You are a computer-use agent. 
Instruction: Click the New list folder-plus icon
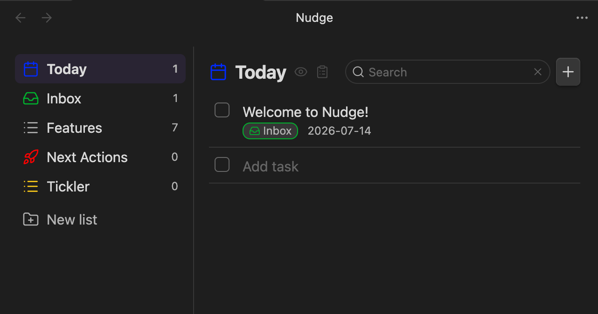pos(31,219)
